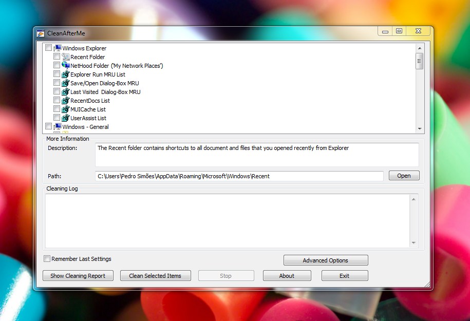
Task: Click the Description text box
Action: [257, 155]
